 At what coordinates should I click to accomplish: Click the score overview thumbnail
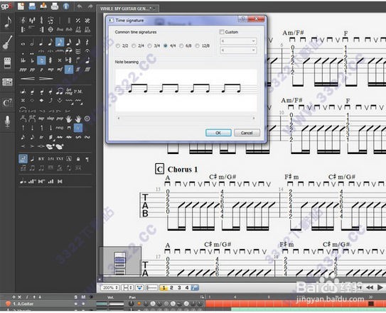120,261
